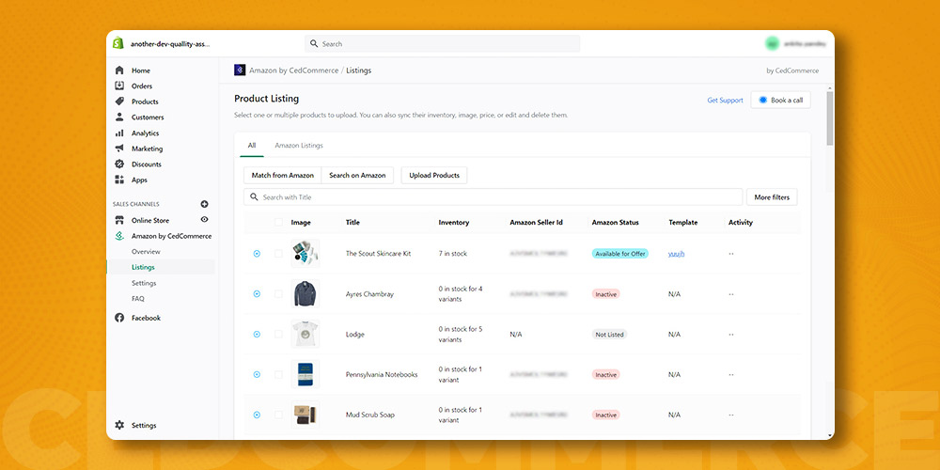The height and width of the screenshot is (470, 940).
Task: Click the Marketing megaphone icon
Action: (x=119, y=149)
